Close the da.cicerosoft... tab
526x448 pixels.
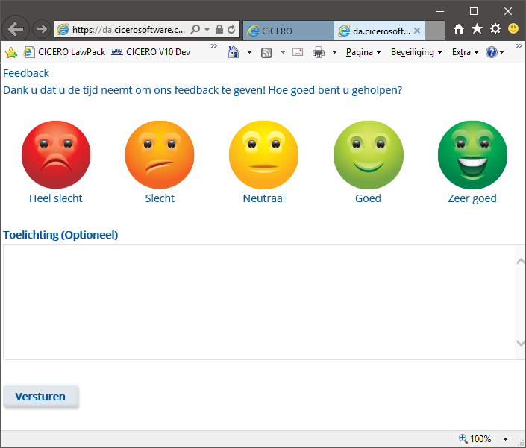pyautogui.click(x=417, y=31)
